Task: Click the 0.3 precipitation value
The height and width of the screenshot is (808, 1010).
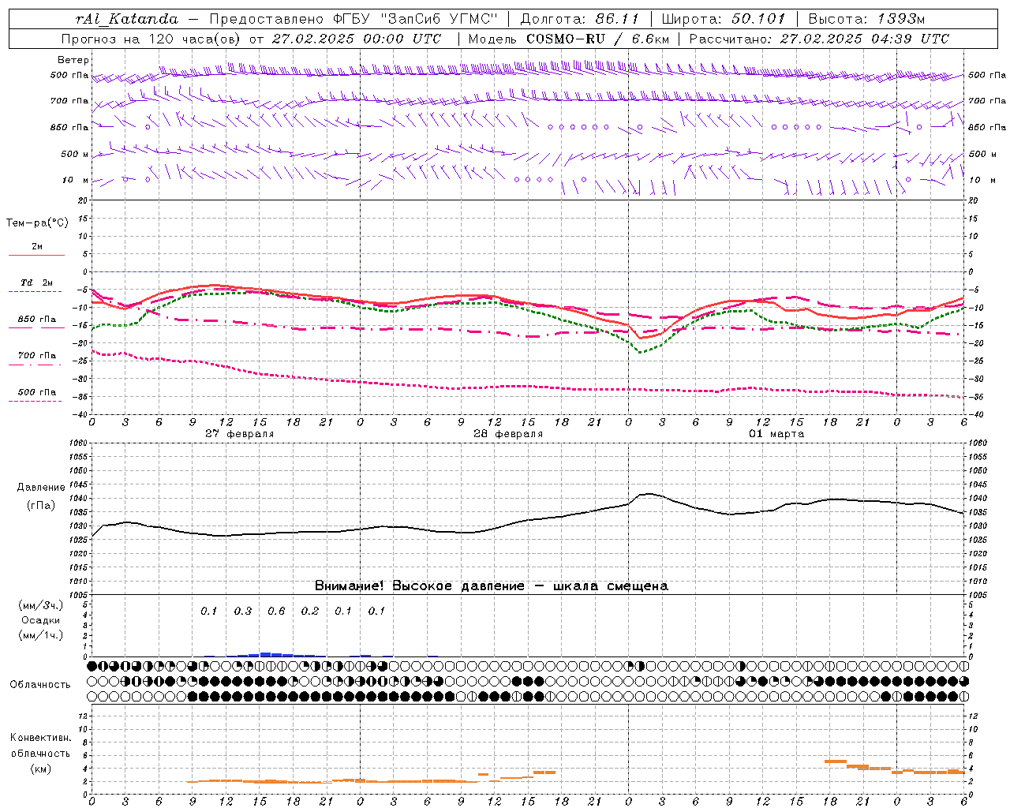Action: click(x=243, y=612)
